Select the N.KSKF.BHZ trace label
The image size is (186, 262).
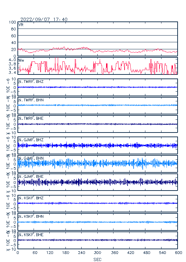[31, 198]
